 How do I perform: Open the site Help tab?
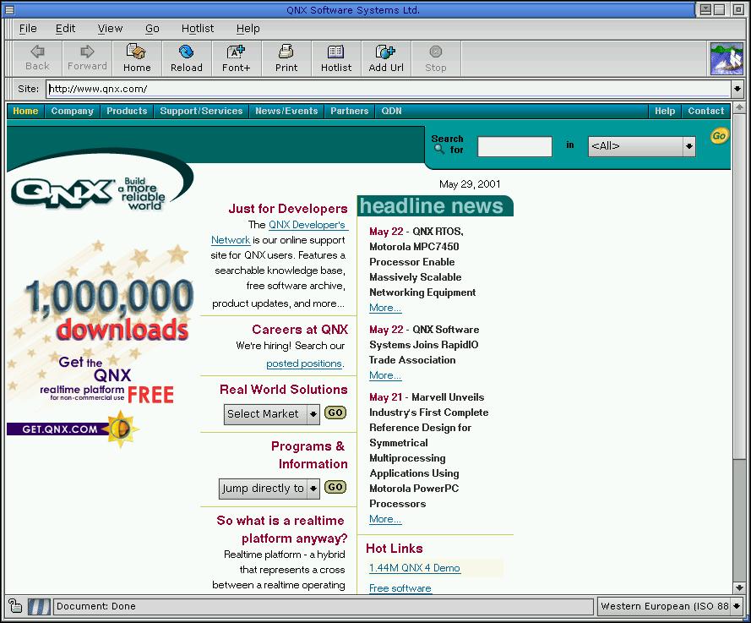(665, 111)
